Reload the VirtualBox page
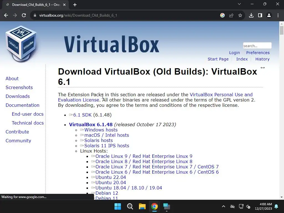This screenshot has width=284, height=213. coord(24,16)
